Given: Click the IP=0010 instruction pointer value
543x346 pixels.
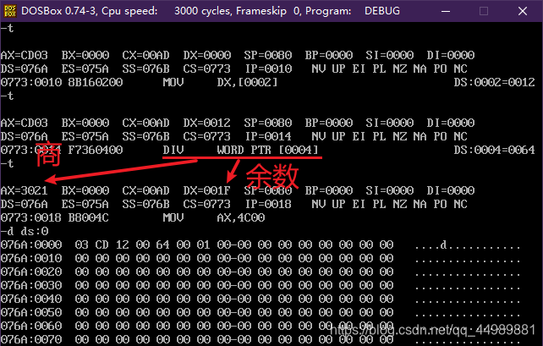Looking at the screenshot, I should coord(268,69).
